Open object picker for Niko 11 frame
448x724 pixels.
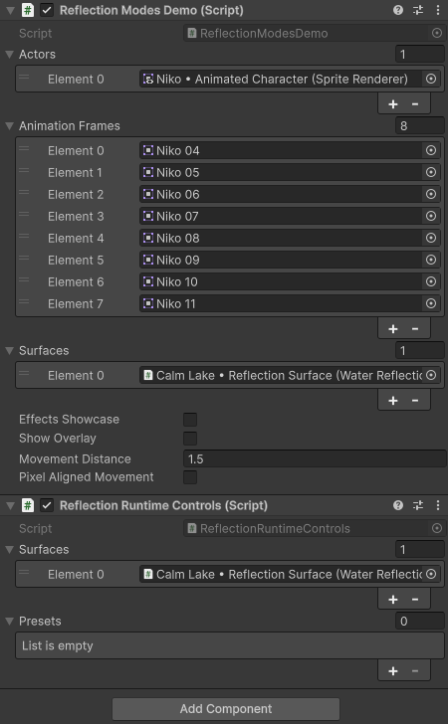[431, 303]
